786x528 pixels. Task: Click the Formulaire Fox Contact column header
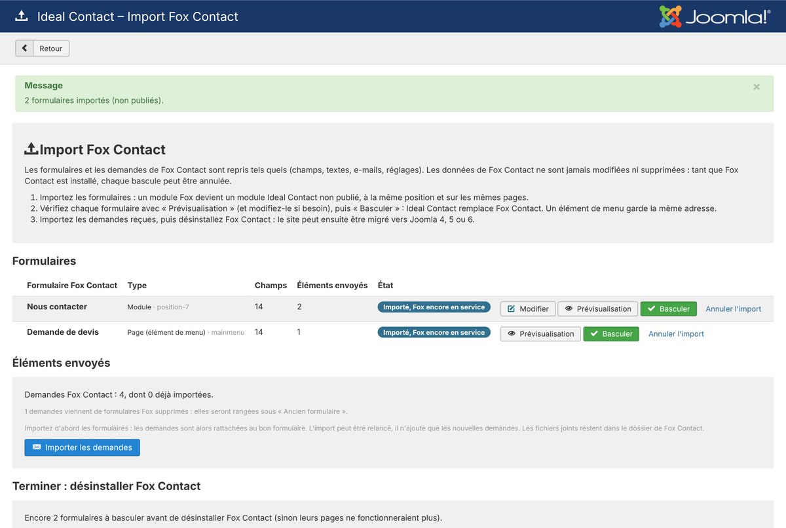point(72,286)
